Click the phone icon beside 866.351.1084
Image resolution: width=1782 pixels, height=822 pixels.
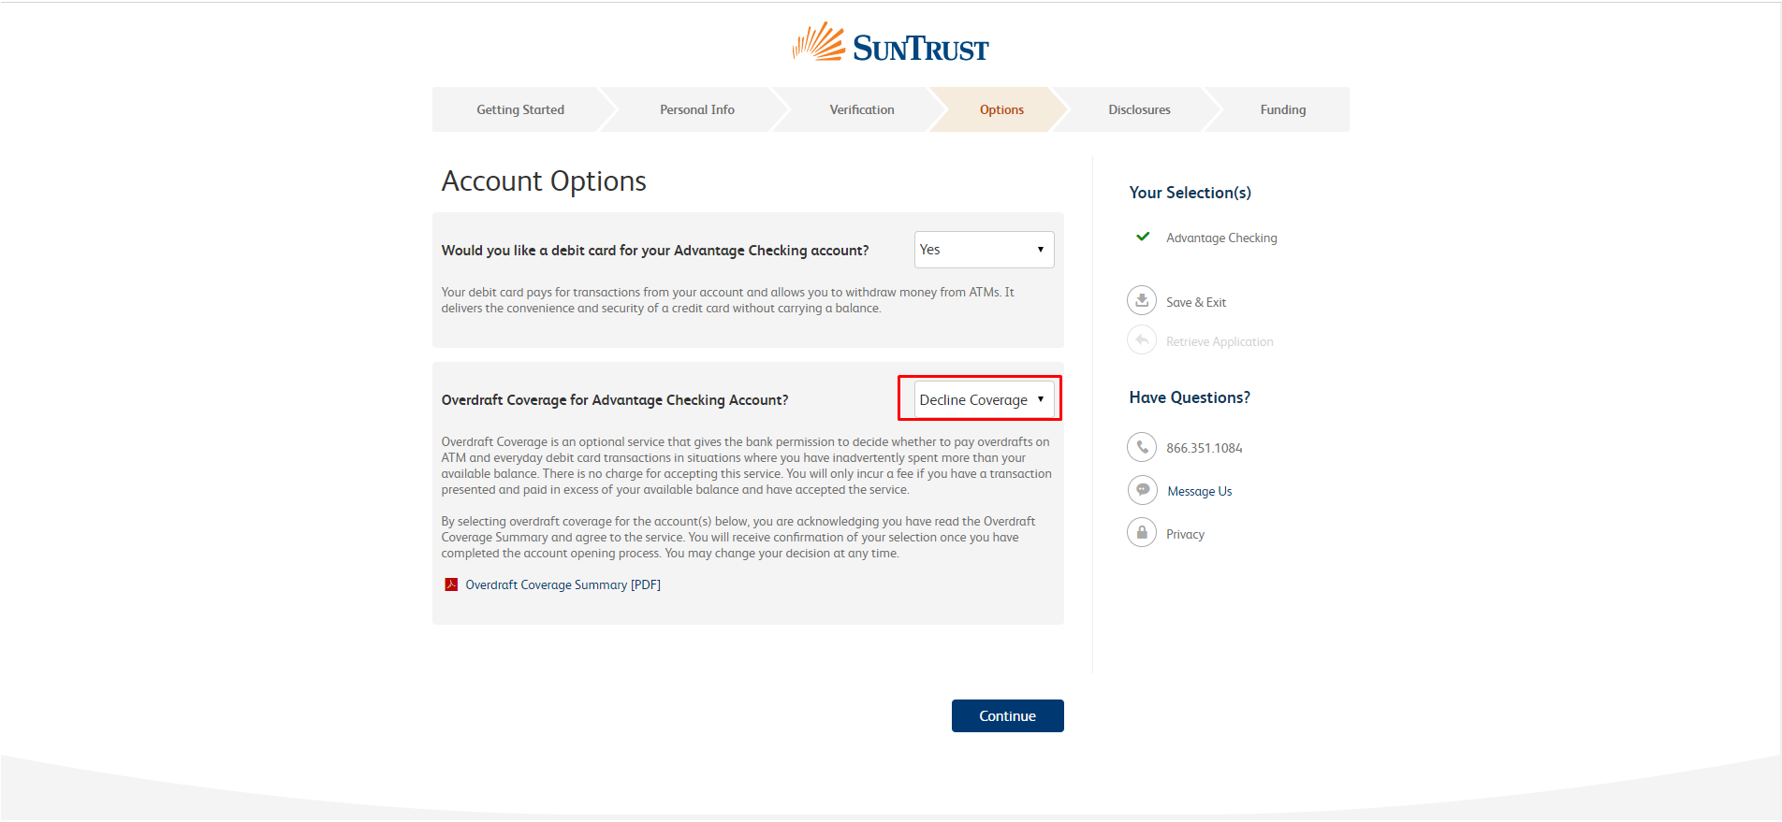[1142, 447]
